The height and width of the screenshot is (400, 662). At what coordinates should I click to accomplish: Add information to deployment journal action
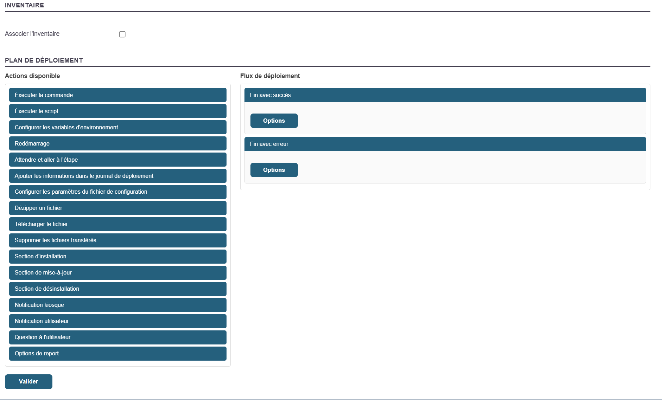point(117,176)
